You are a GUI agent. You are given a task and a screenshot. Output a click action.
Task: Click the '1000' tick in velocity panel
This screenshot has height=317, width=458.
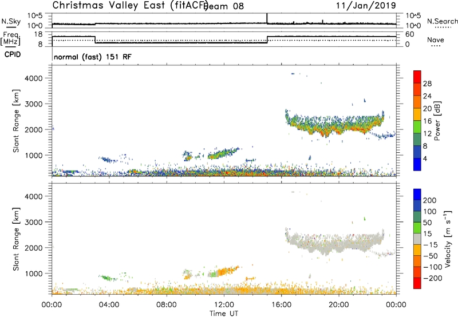click(x=34, y=274)
